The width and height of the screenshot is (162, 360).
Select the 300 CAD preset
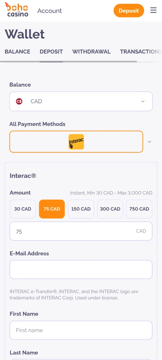110,209
